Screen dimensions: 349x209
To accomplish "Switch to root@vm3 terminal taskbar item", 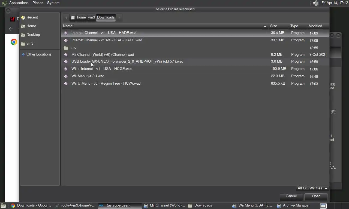I will 75,205.
